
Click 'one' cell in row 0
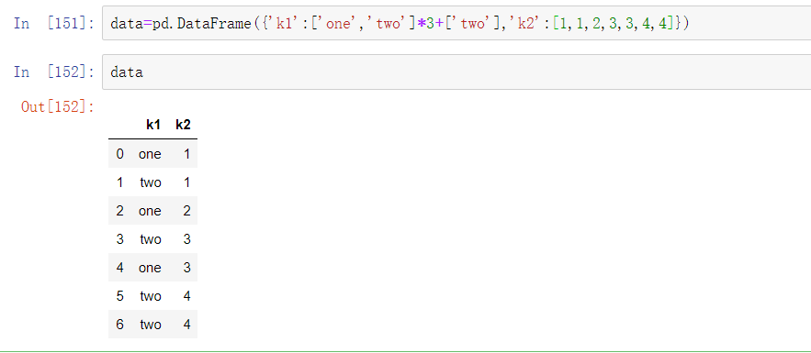pos(150,154)
